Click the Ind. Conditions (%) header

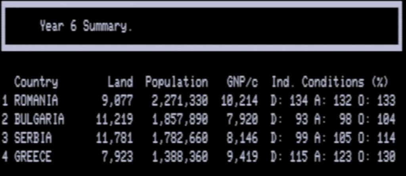tap(330, 82)
